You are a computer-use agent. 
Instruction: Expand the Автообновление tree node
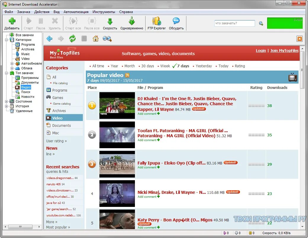pos(12,63)
